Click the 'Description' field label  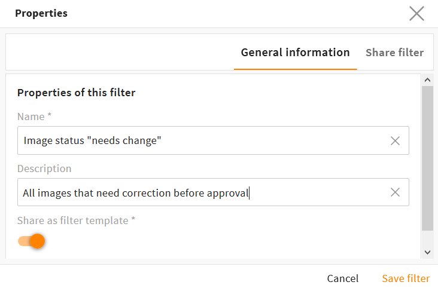tap(44, 169)
